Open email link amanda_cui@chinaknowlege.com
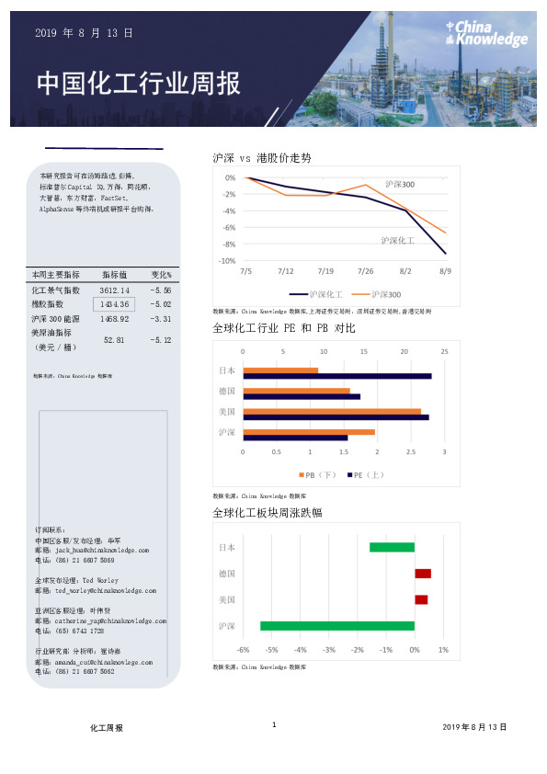Viewport: 547px width, 774px height. [104, 663]
